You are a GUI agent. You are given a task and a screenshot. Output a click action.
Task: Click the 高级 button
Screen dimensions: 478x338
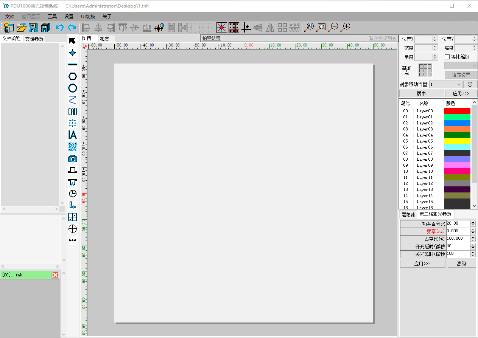click(461, 264)
